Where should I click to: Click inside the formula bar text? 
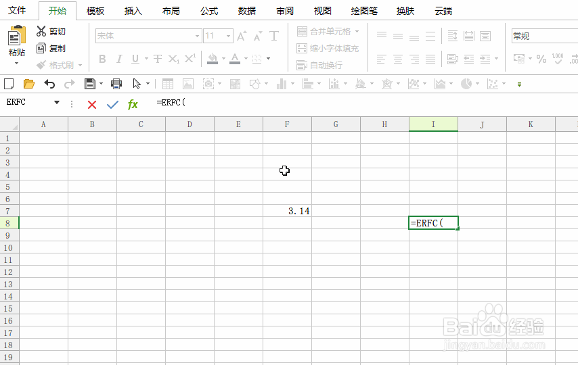[171, 102]
